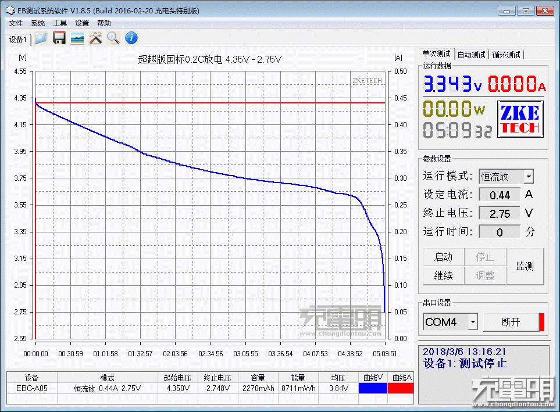Open the 帮助 menu
The width and height of the screenshot is (560, 412).
(104, 23)
